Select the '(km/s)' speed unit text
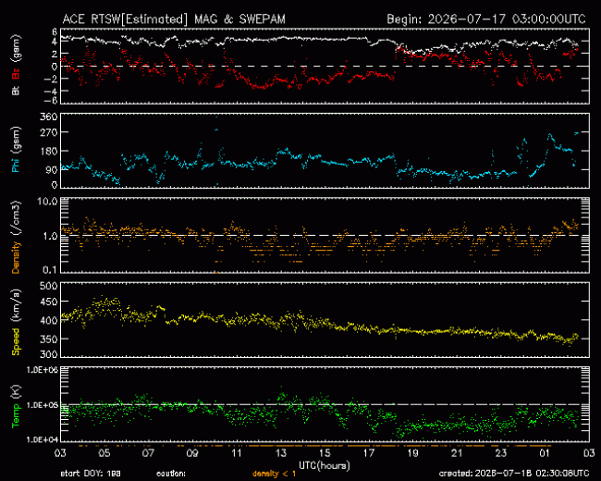Viewport: 601px width, 481px height. coord(16,306)
